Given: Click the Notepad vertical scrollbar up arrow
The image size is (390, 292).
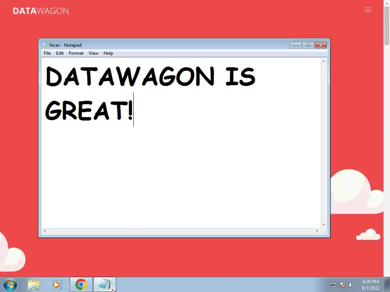Looking at the screenshot, I should (324, 61).
